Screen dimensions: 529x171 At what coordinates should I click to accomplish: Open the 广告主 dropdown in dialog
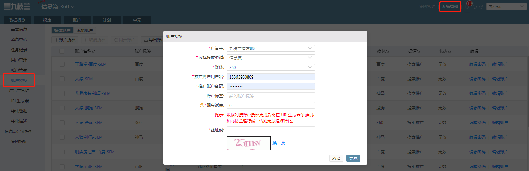click(271, 48)
